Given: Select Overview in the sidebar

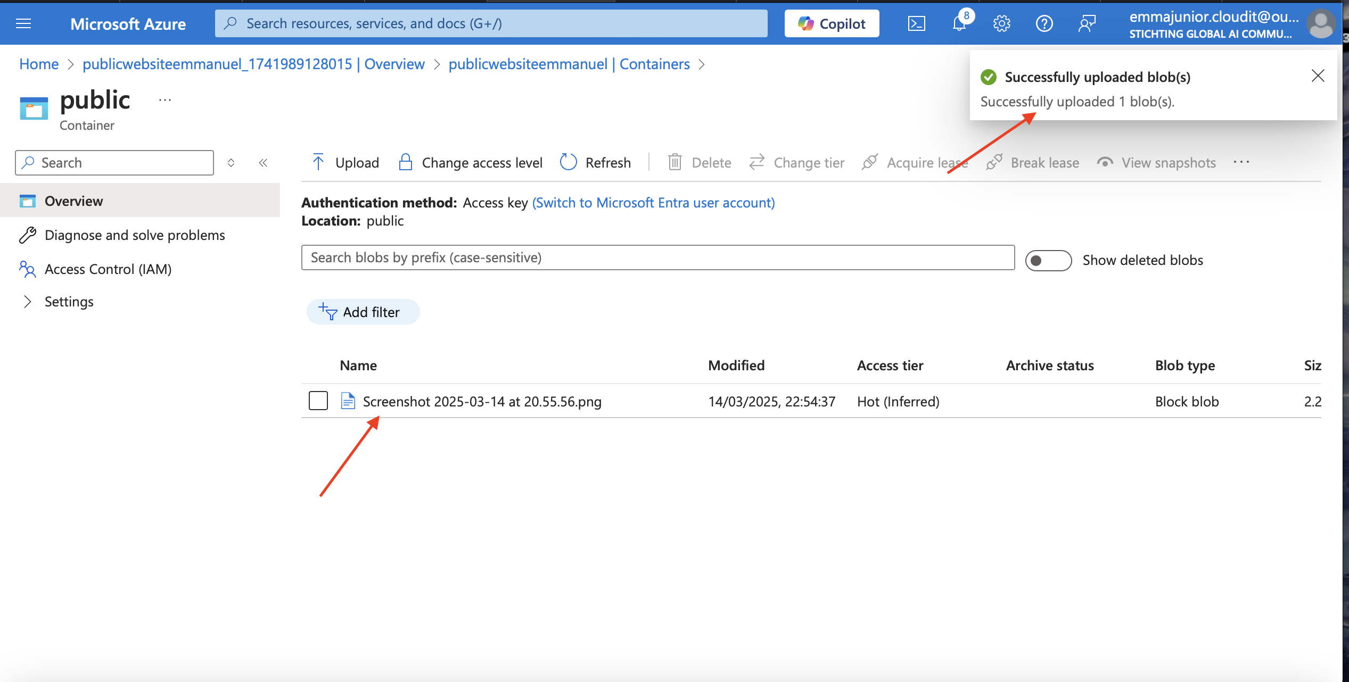Looking at the screenshot, I should [140, 201].
